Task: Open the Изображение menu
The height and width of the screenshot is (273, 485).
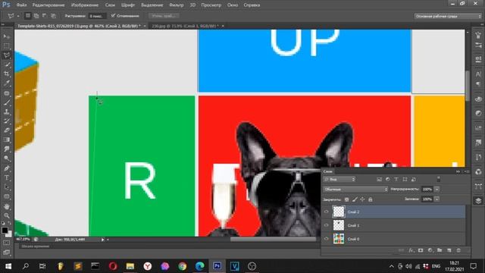Action: pyautogui.click(x=85, y=5)
